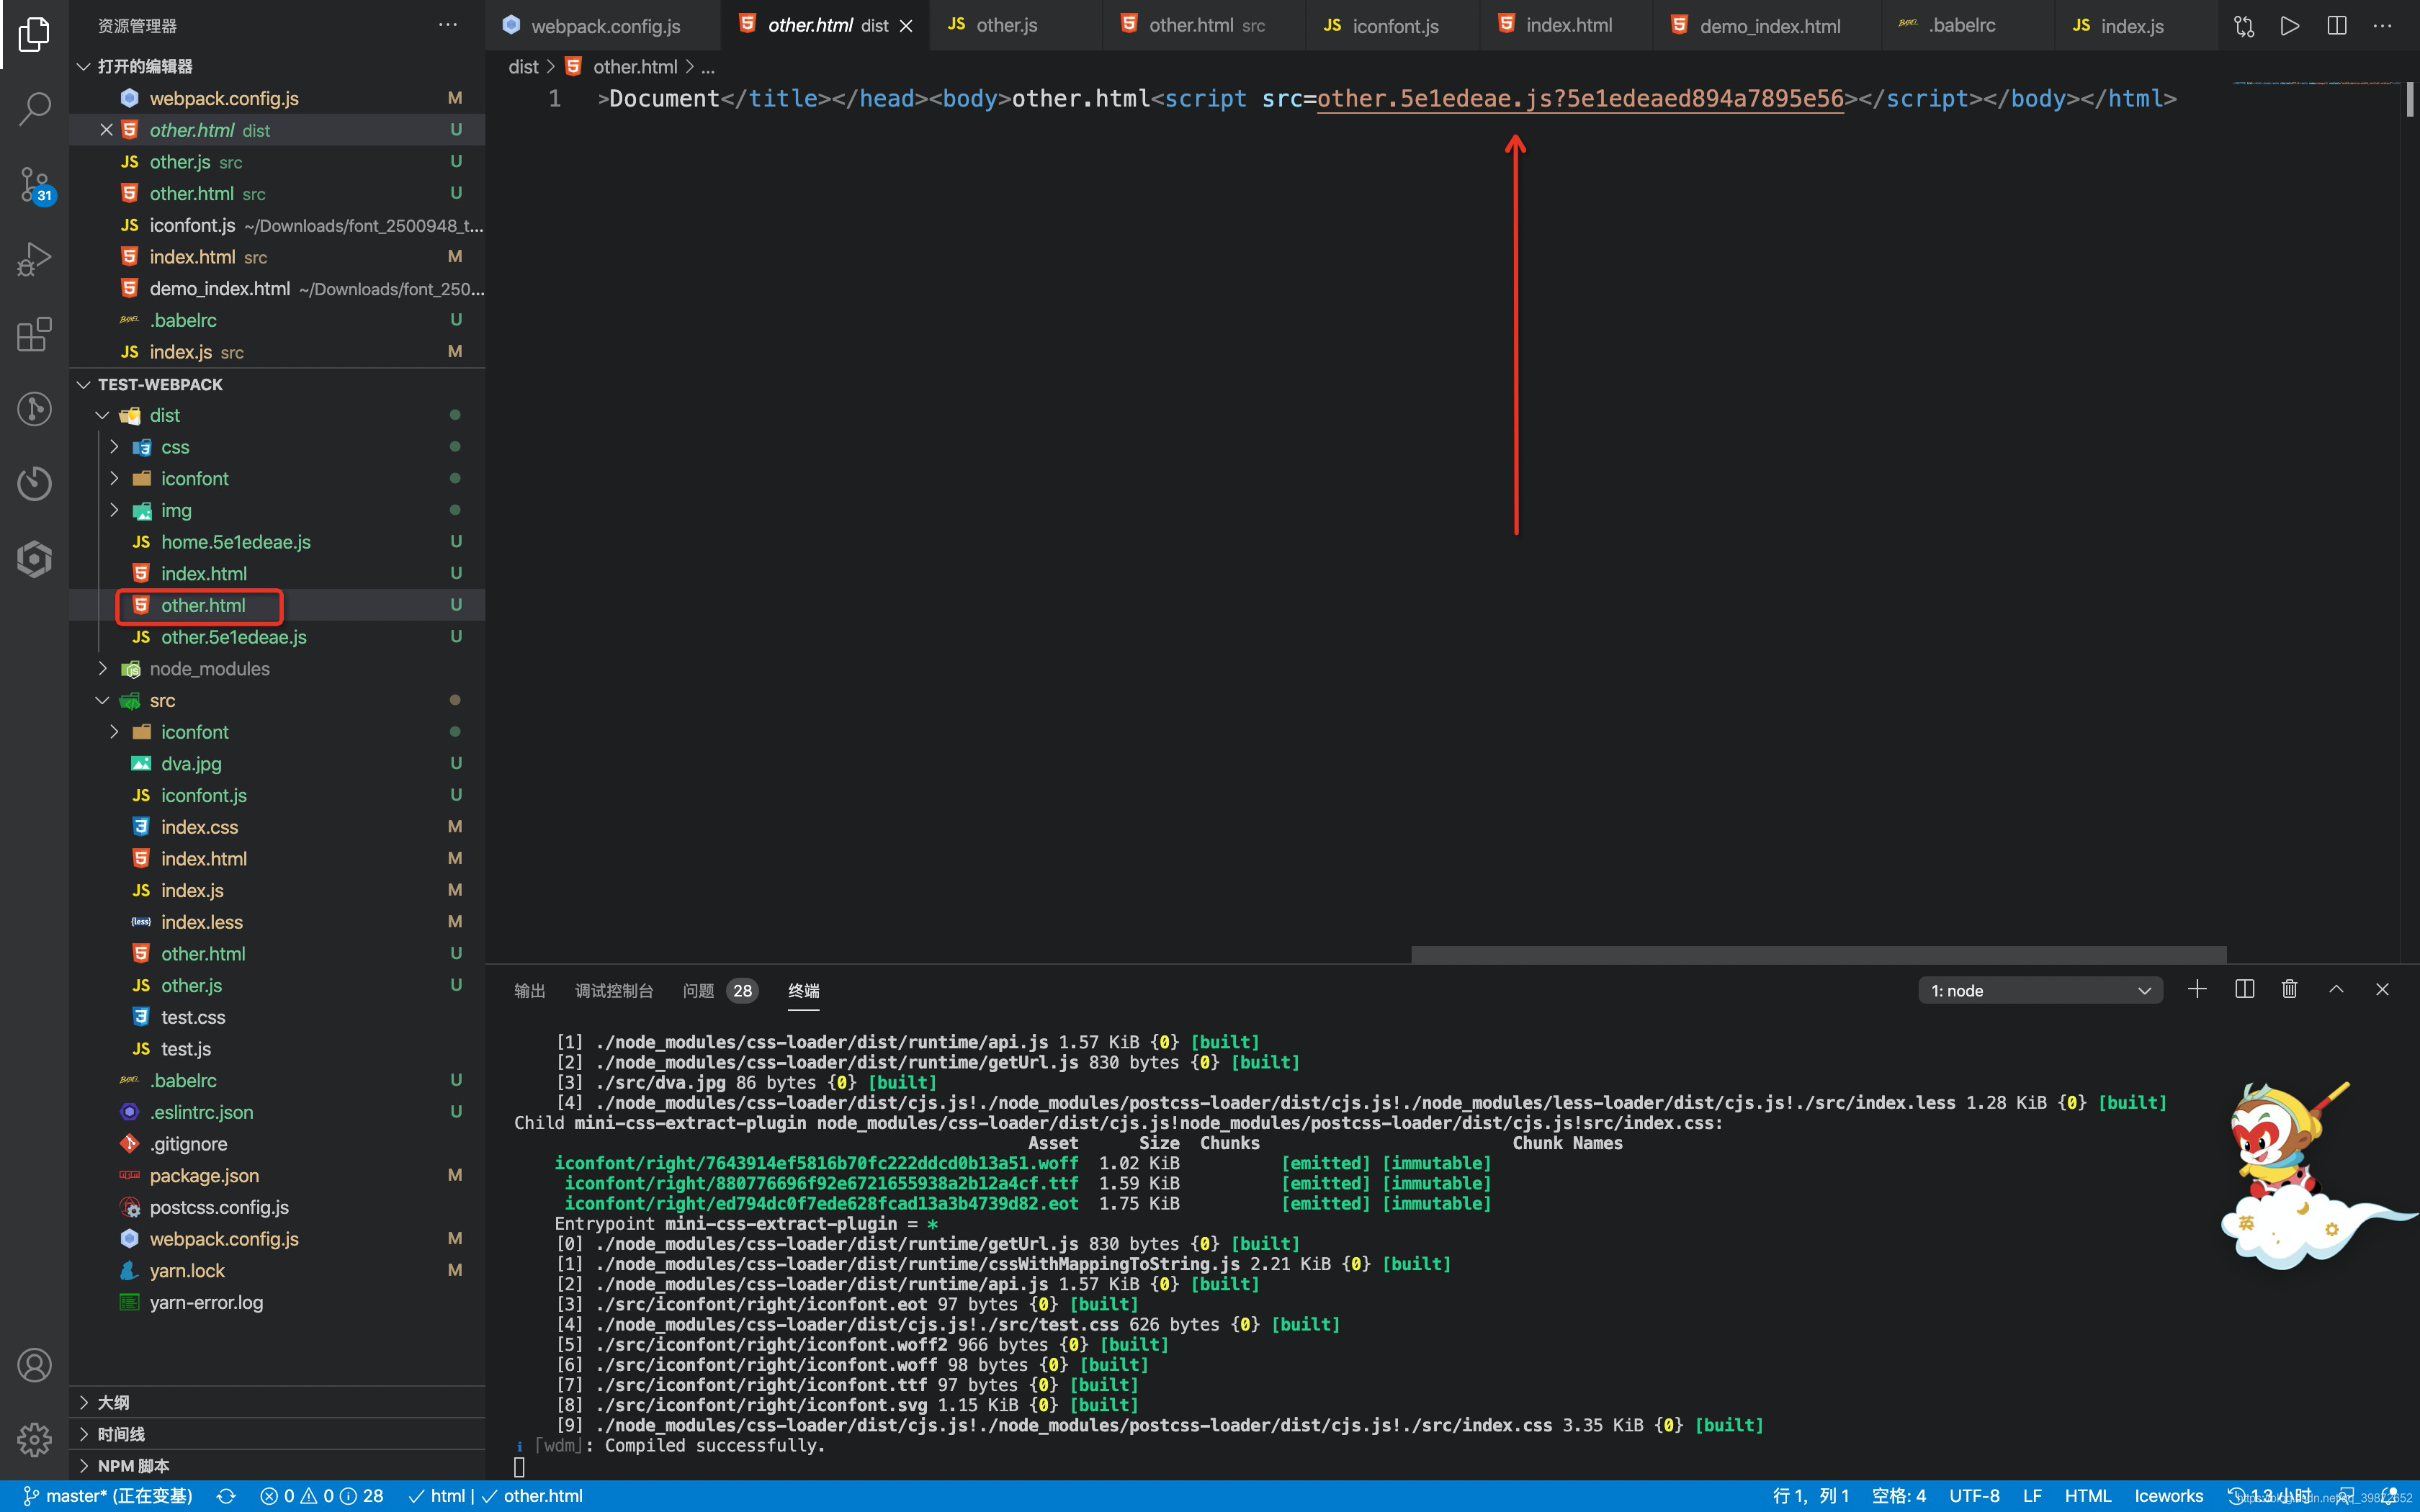Open the Accounts icon in the activity bar
The width and height of the screenshot is (2420, 1512).
(34, 1365)
